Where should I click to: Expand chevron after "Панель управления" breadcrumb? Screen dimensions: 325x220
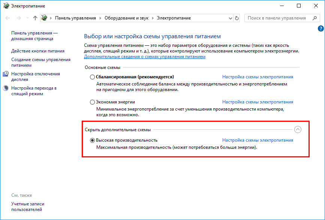[x=100, y=18]
